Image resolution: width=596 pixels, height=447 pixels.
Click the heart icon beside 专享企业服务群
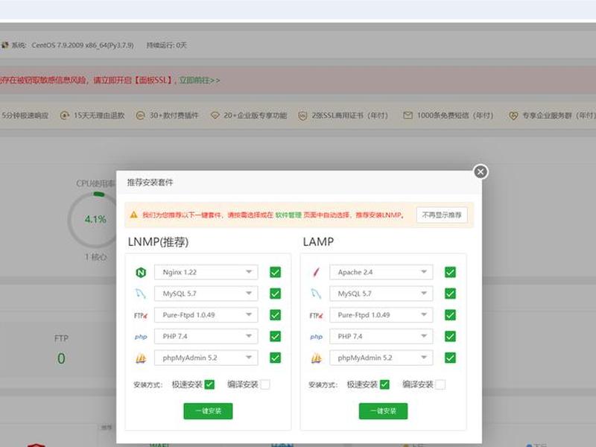click(513, 115)
